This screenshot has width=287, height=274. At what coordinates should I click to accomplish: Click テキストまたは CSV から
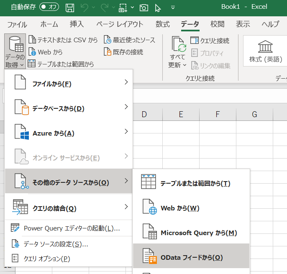[x=63, y=40]
